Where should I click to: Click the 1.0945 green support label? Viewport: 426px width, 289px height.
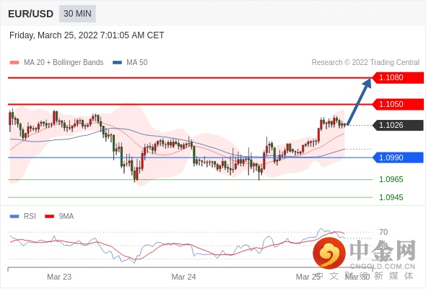(391, 197)
